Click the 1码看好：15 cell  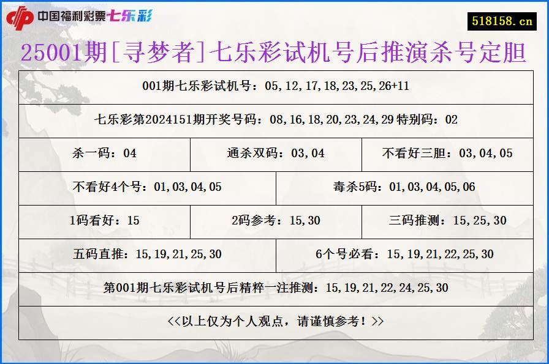click(104, 221)
